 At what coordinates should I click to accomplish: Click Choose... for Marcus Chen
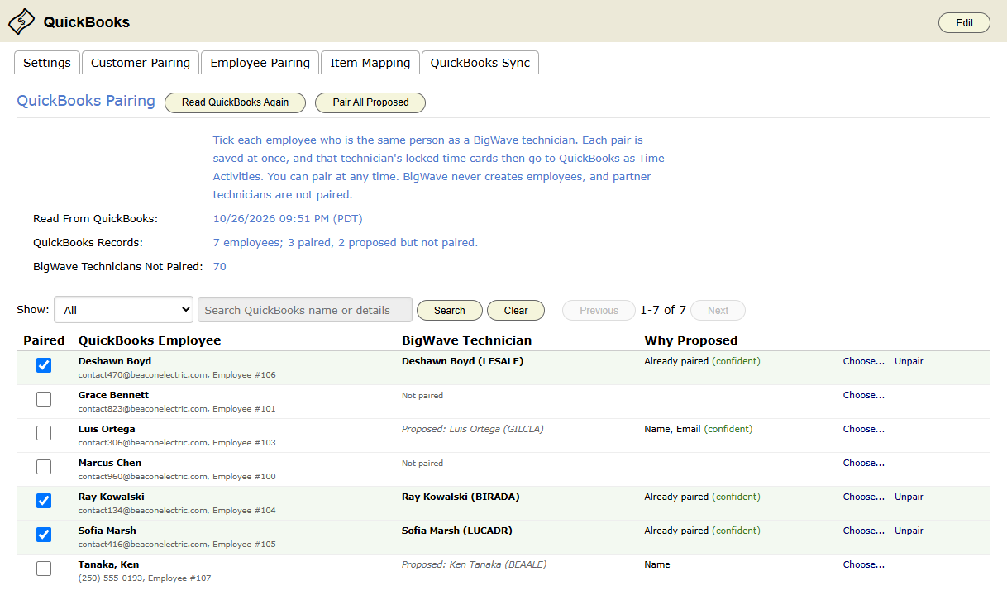(863, 463)
